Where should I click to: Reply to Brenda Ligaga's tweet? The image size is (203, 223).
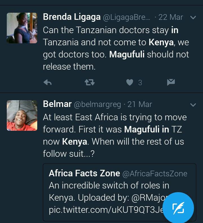pyautogui.click(x=48, y=82)
